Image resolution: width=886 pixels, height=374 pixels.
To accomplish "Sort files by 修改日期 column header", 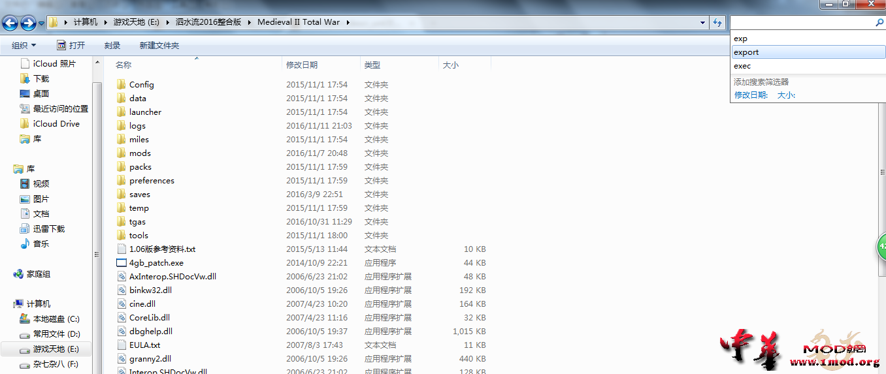I will click(302, 65).
